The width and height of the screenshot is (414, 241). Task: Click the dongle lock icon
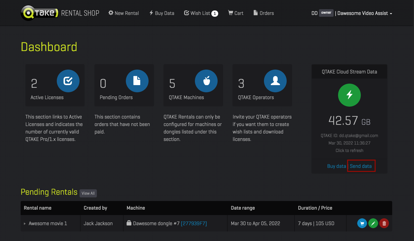coord(129,223)
